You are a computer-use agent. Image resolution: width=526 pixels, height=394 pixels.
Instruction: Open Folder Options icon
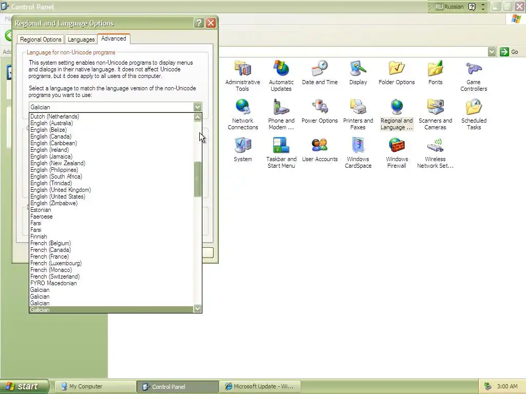(x=397, y=73)
